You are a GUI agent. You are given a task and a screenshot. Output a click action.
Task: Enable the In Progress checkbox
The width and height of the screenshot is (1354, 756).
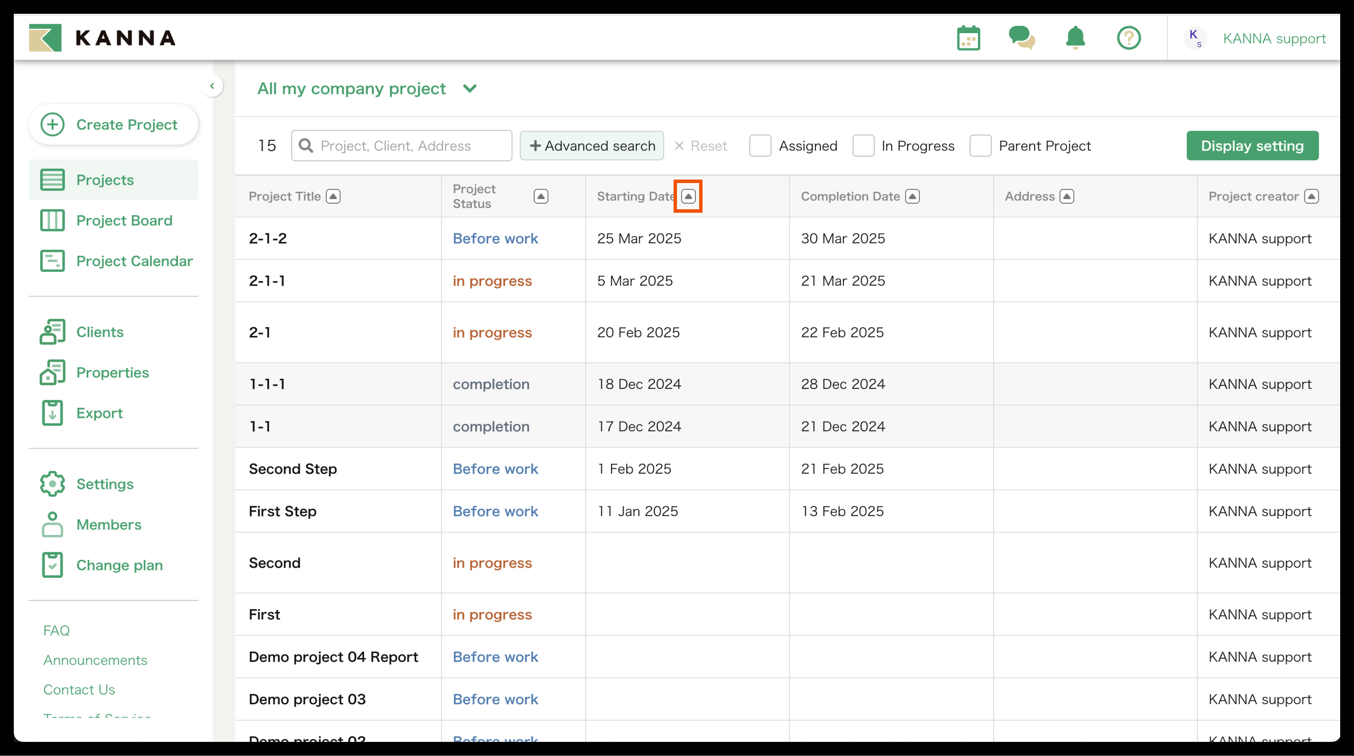tap(863, 146)
